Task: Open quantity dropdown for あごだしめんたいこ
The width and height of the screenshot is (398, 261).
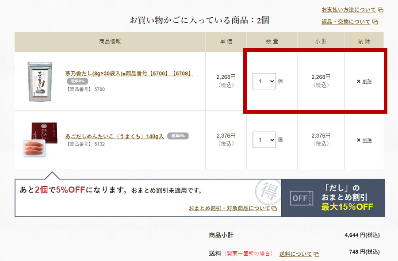Action: 264,140
